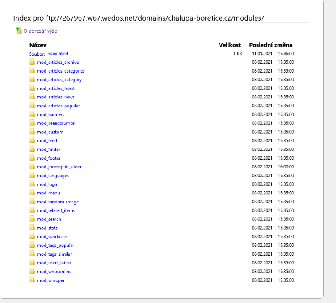
Task: Open the mod_articles_category folder link
Action: [59, 80]
